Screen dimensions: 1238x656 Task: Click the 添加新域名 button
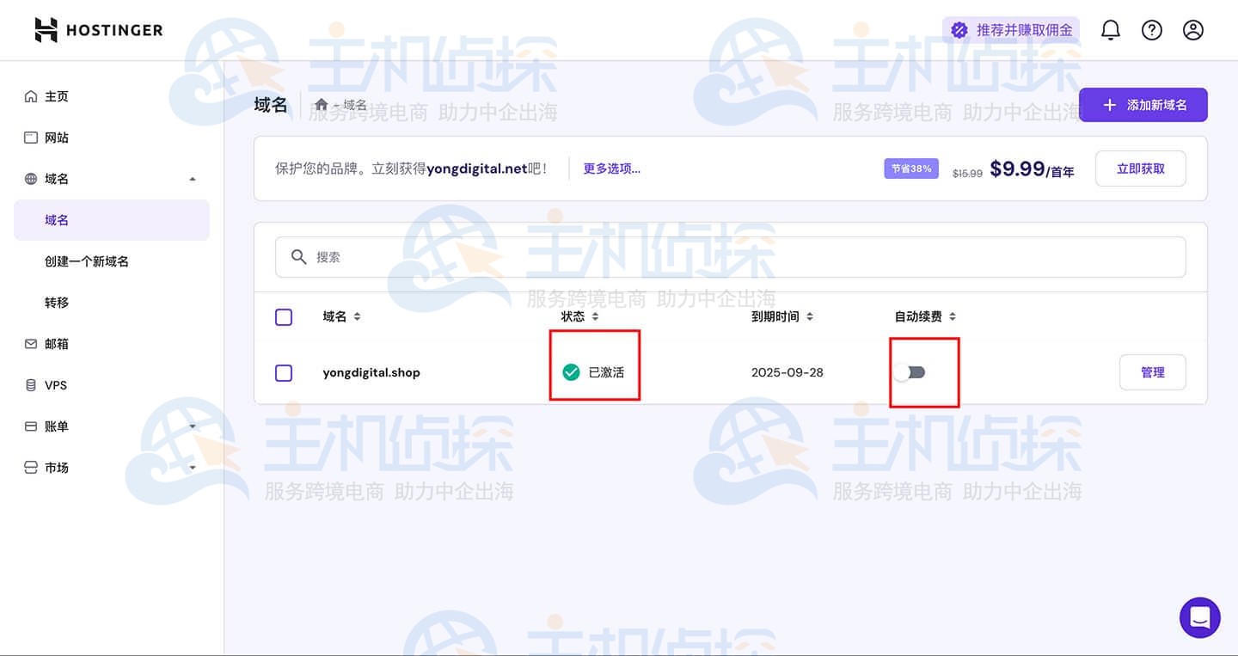[x=1143, y=105]
